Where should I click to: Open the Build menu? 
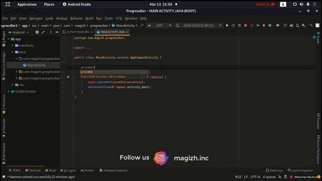[x=90, y=19]
